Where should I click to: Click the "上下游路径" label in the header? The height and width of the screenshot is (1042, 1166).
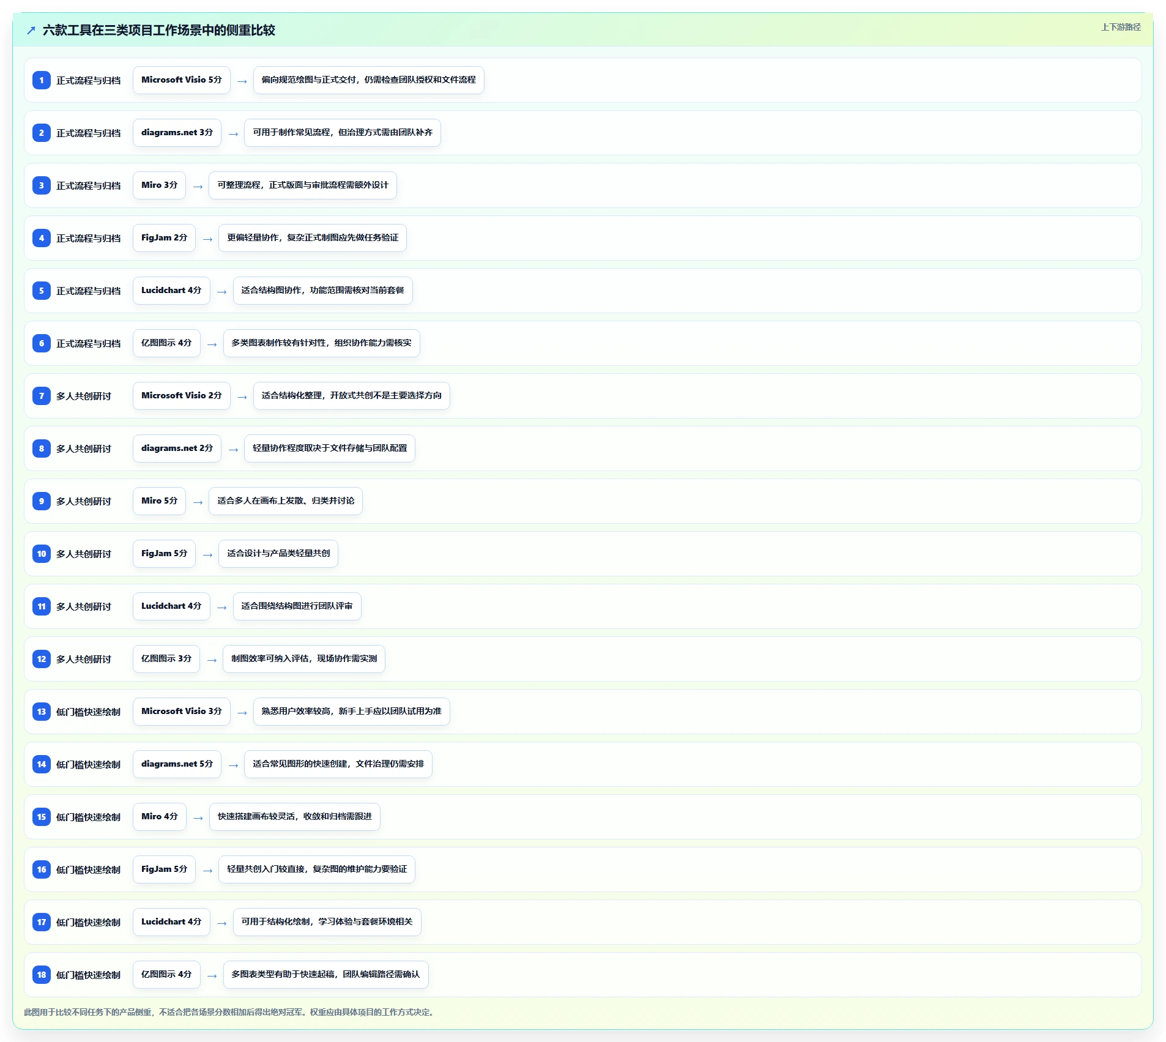tap(1121, 27)
